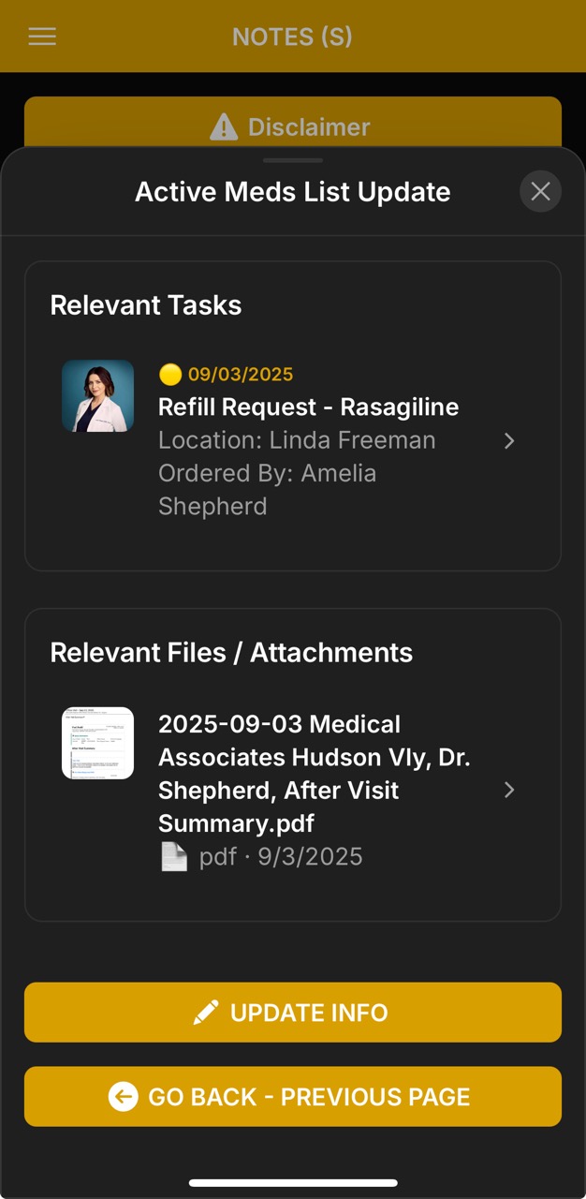
Task: Tap the yellow status dot beside 09/03/2025
Action: coord(170,375)
